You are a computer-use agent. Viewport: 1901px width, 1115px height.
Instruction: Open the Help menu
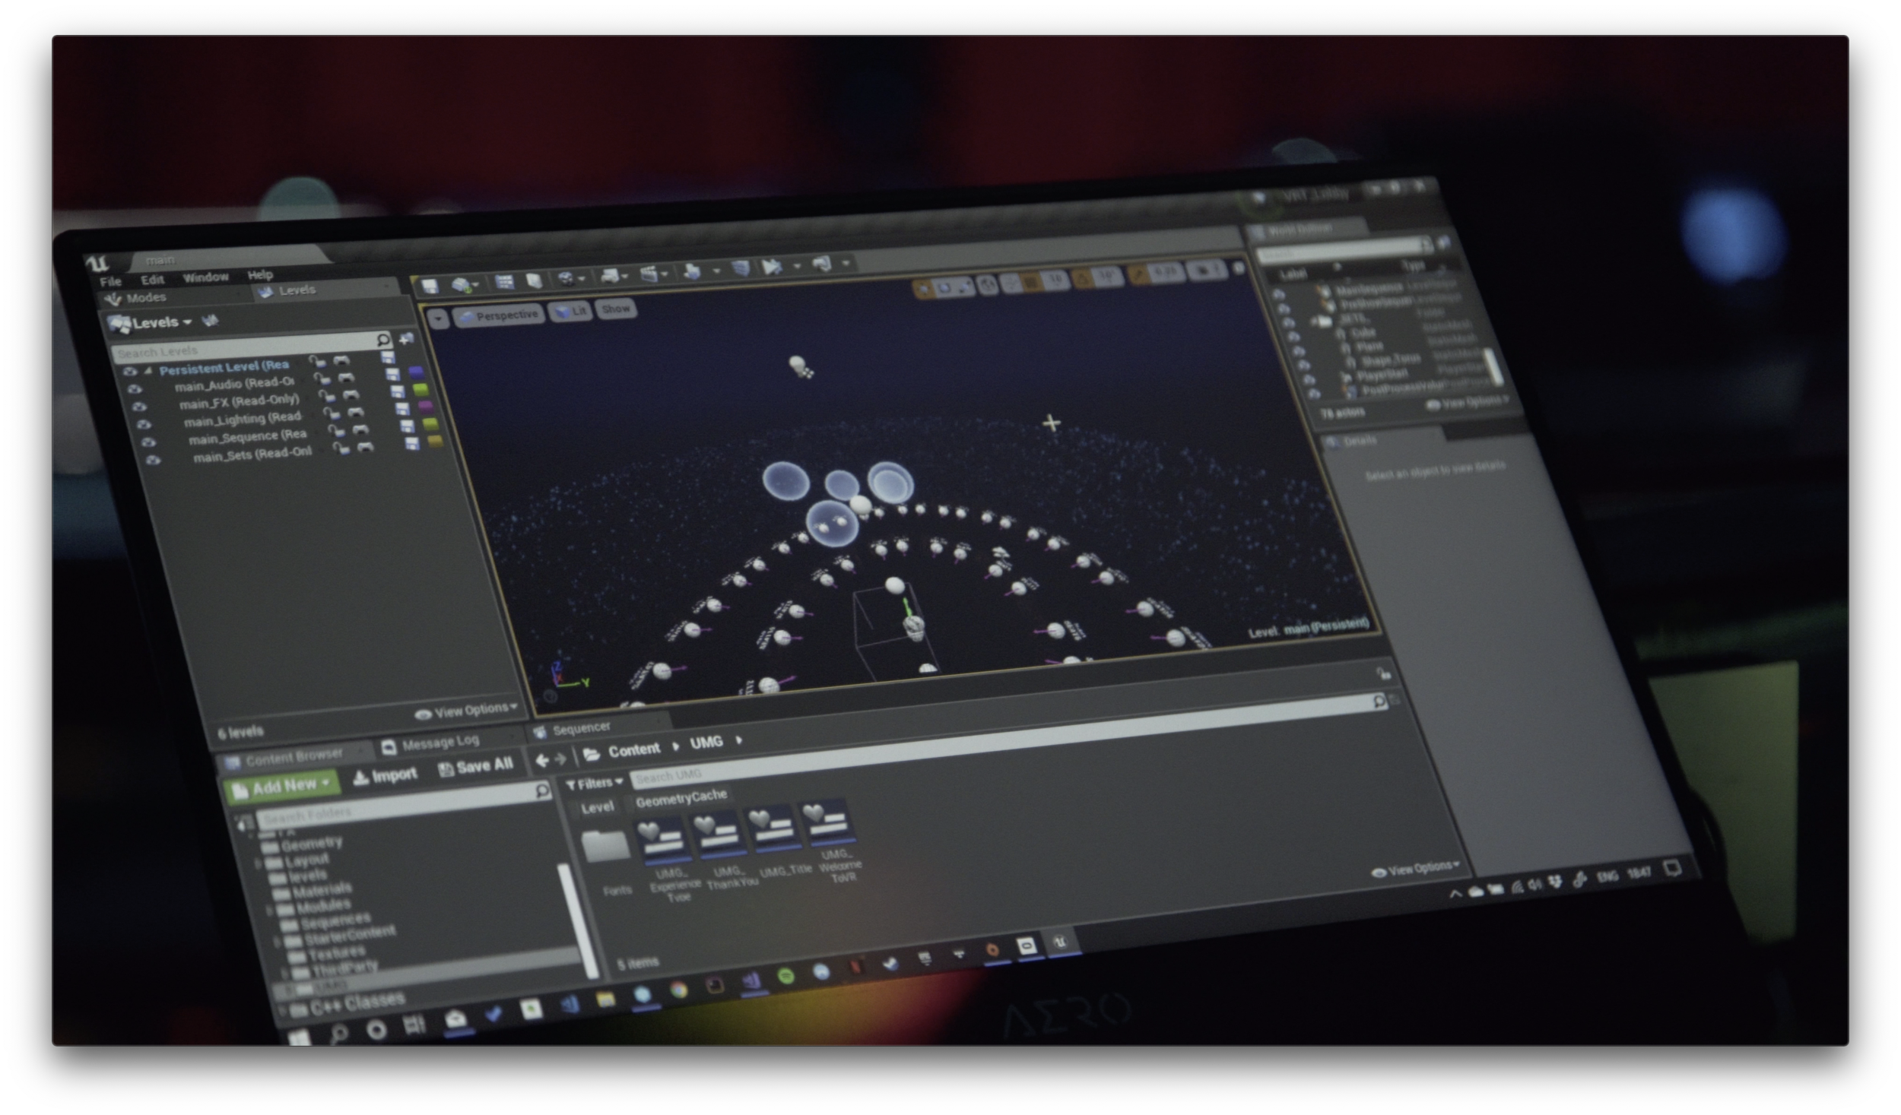pyautogui.click(x=259, y=274)
